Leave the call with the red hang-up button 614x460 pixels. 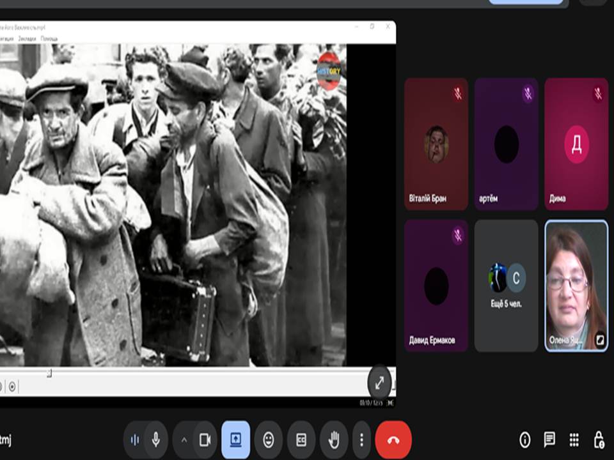click(393, 440)
